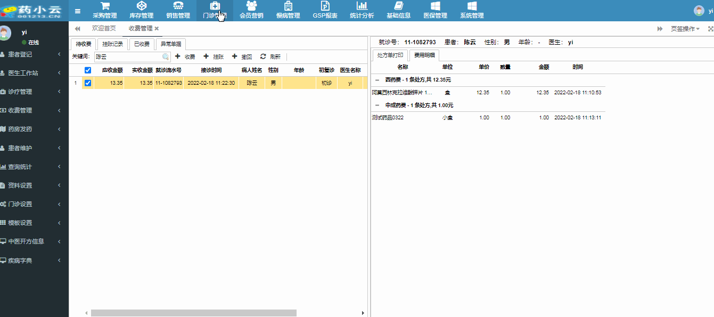Click the user avatar in top-right corner
The height and width of the screenshot is (317, 714).
pos(699,11)
